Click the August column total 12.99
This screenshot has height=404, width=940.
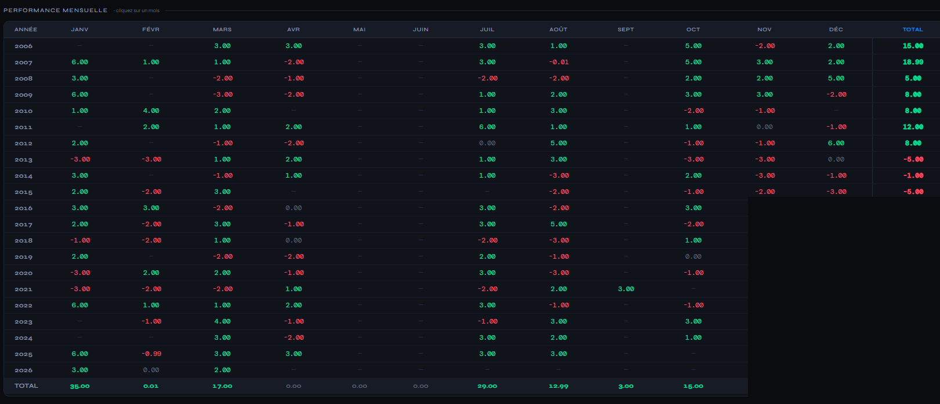click(558, 386)
